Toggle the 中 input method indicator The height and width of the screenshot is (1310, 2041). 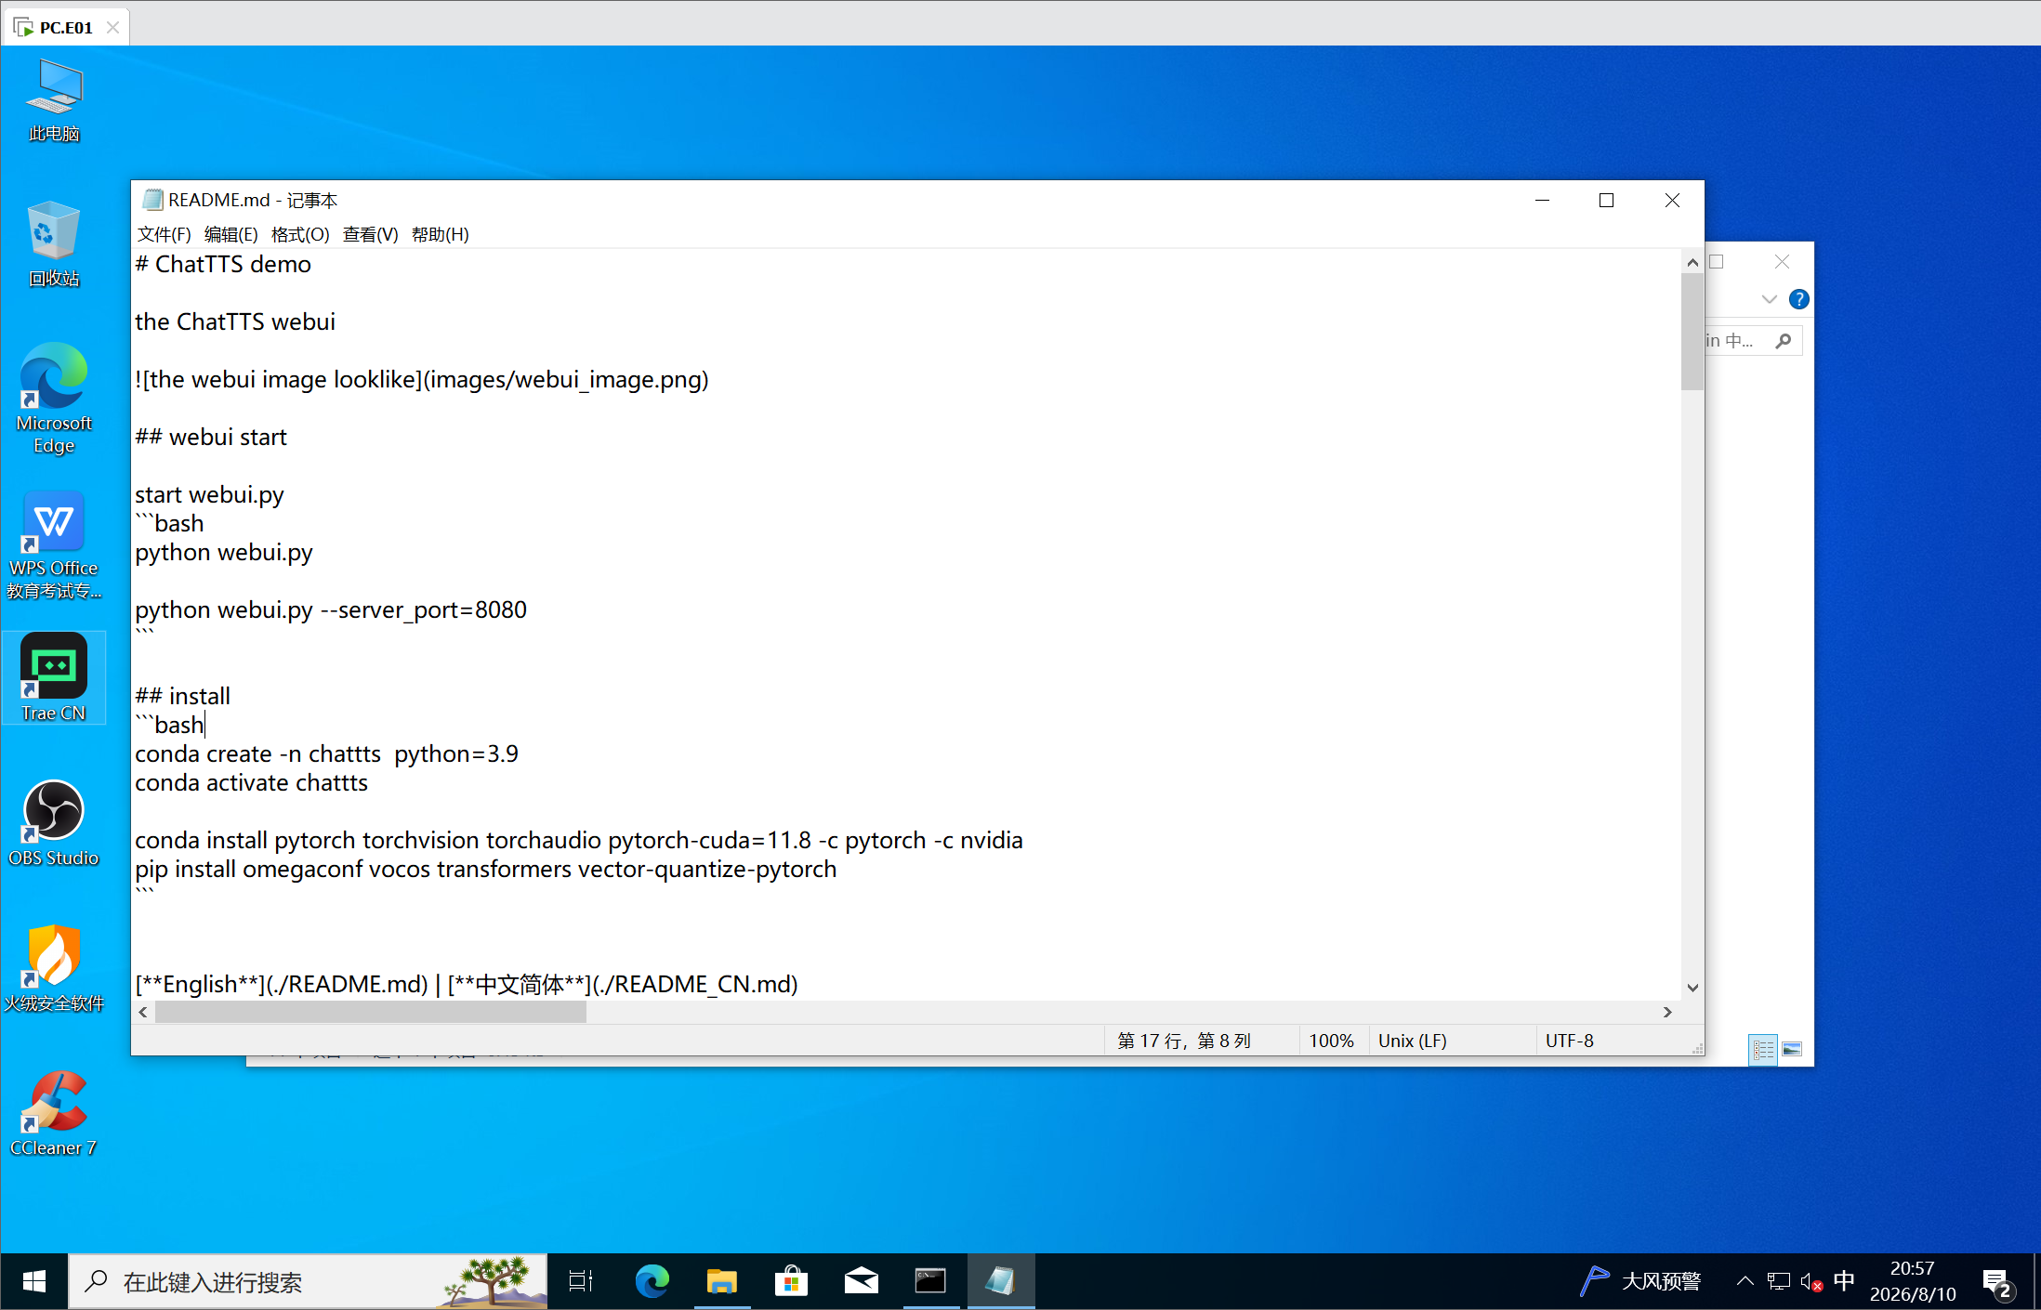1844,1282
